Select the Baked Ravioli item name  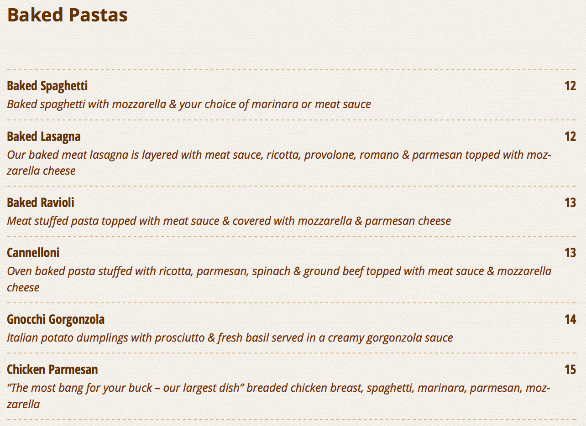(41, 203)
